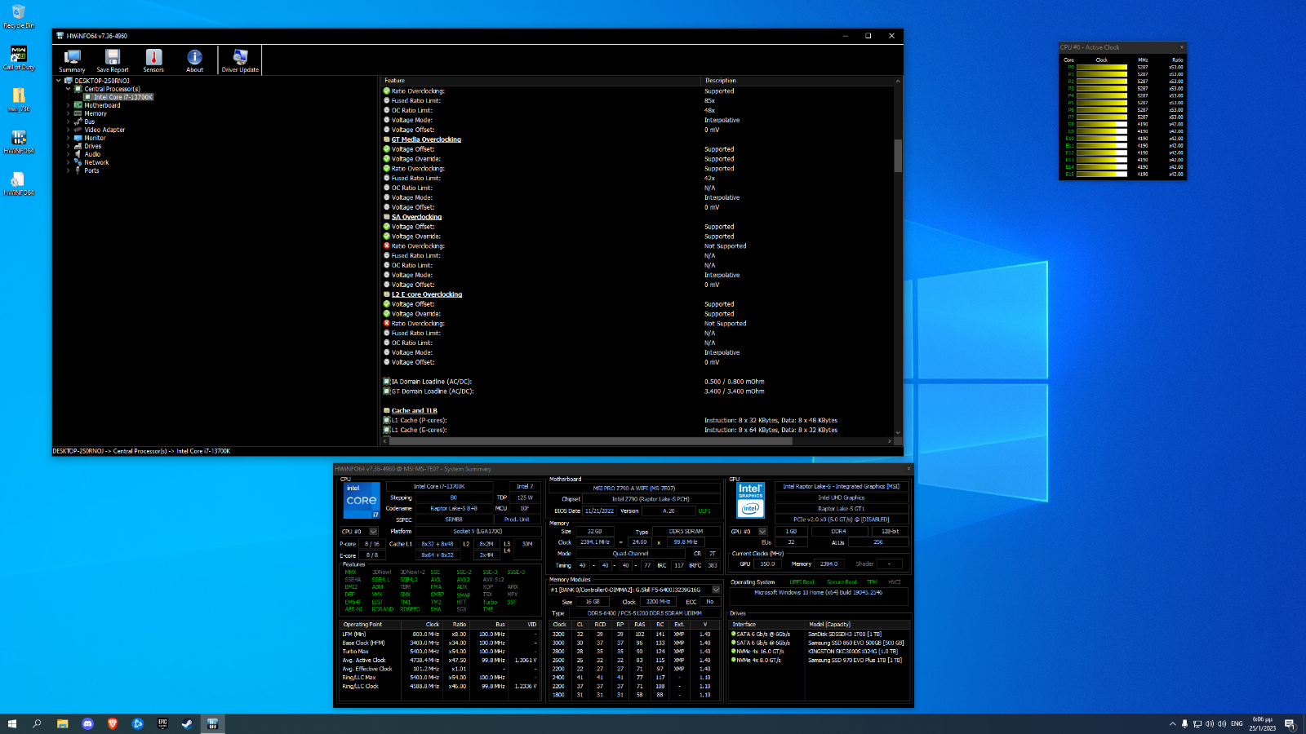
Task: Expand the Motherboard node arrow
Action: tap(69, 105)
